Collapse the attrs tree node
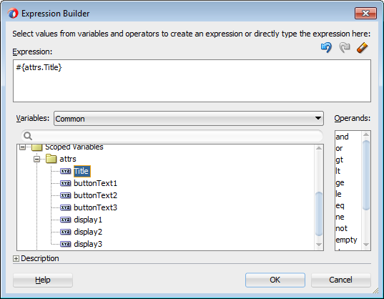The image size is (384, 299). click(36, 160)
